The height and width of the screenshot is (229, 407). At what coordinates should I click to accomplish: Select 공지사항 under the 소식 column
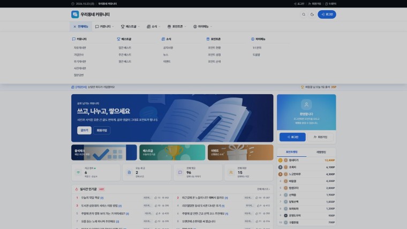168,48
